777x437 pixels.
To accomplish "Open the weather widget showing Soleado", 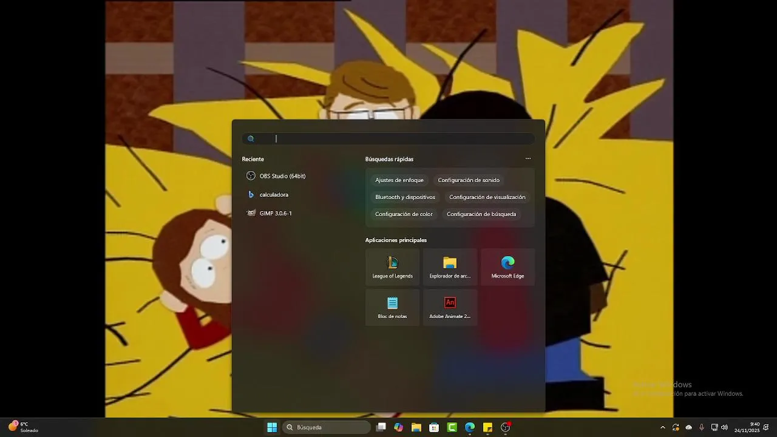I will tap(23, 427).
